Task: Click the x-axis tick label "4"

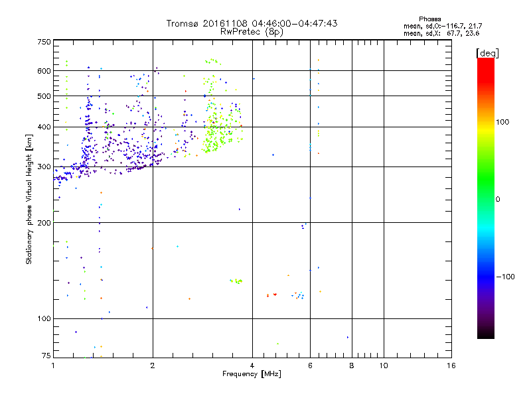Action: click(252, 365)
